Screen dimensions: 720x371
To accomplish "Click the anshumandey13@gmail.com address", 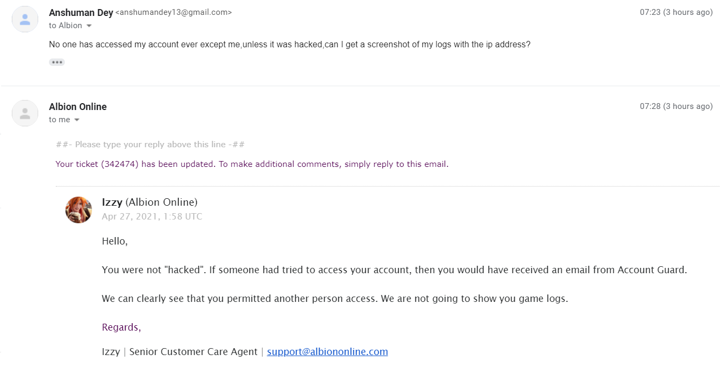I will 173,13.
